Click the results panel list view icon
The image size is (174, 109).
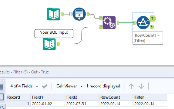pos(2,87)
